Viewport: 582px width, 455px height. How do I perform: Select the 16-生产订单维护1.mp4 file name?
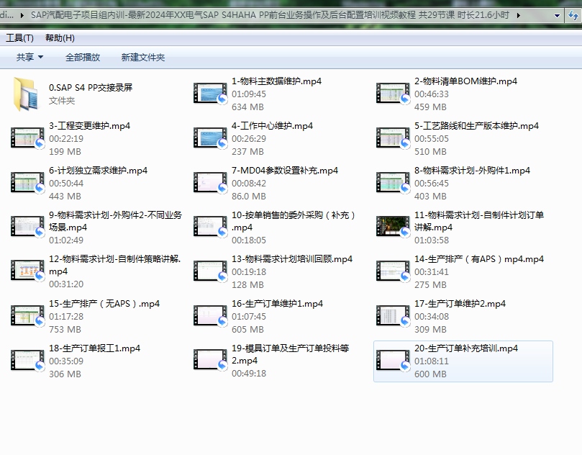[x=277, y=304]
